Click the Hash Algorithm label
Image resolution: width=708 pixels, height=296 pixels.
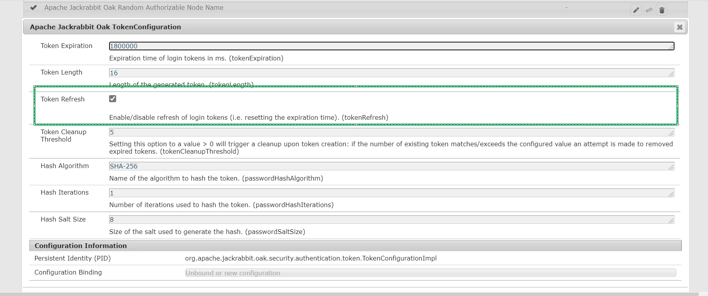click(x=65, y=166)
